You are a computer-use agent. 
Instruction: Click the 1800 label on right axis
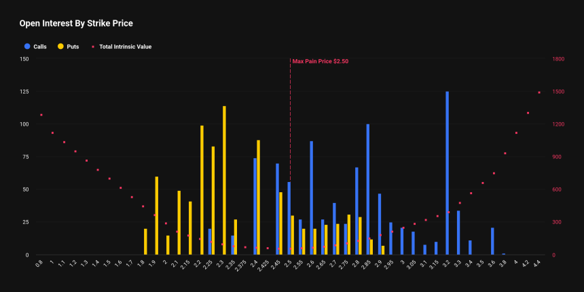(x=558, y=59)
